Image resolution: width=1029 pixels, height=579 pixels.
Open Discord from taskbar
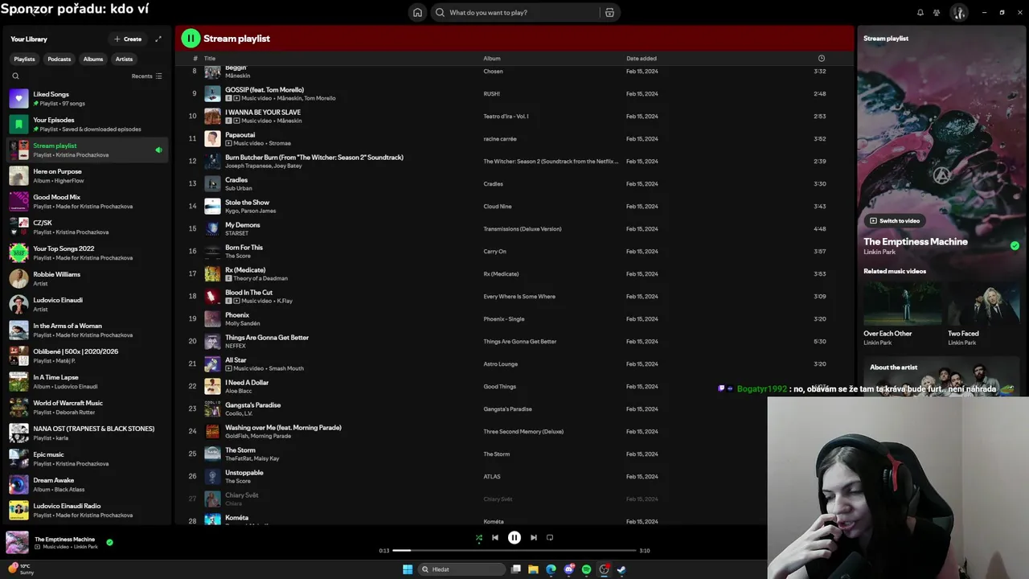[568, 569]
